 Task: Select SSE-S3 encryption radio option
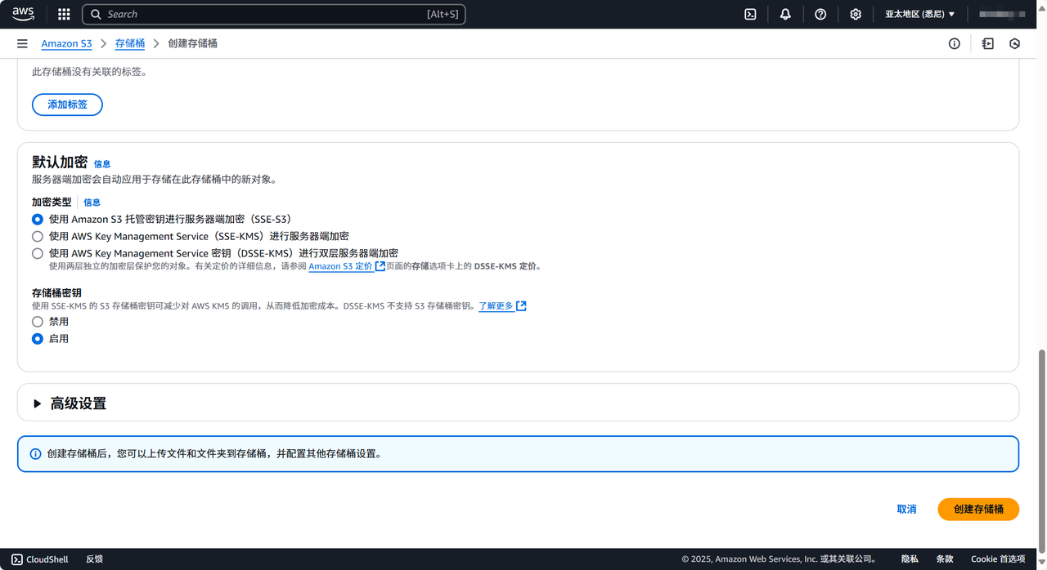[37, 219]
